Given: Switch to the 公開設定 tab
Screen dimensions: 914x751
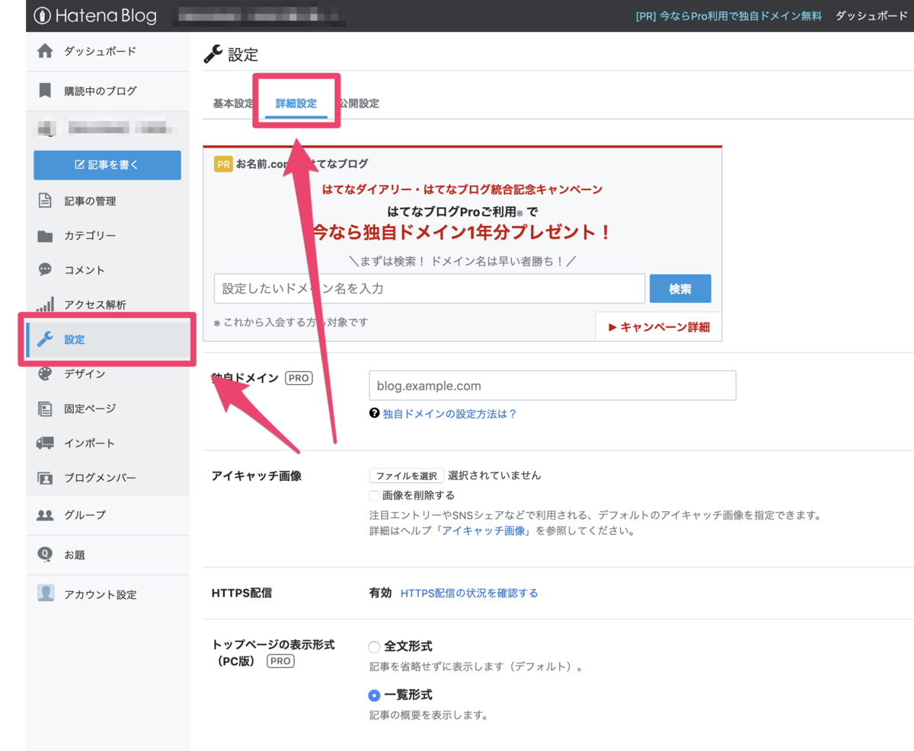Looking at the screenshot, I should pyautogui.click(x=359, y=103).
